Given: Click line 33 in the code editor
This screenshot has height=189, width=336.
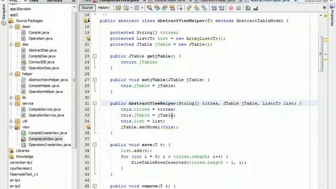Looking at the screenshot, I should (x=205, y=115).
